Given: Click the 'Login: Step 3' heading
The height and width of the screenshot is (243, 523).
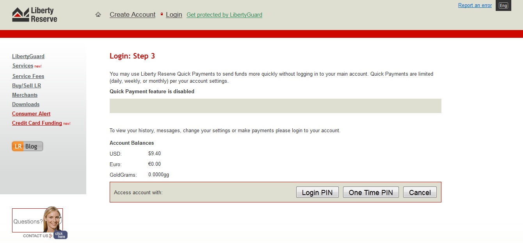Looking at the screenshot, I should 132,56.
